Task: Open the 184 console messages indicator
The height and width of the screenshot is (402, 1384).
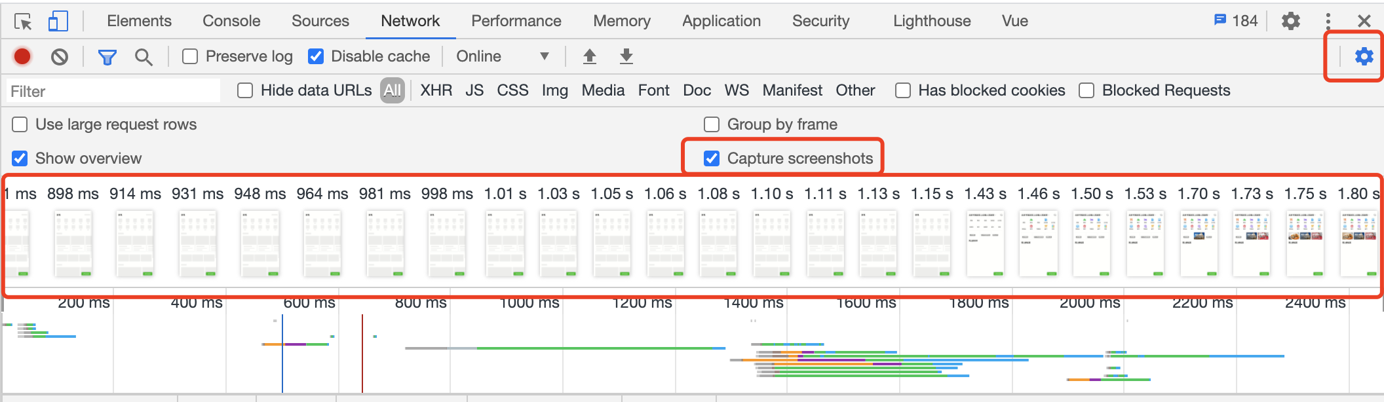Action: coord(1236,21)
